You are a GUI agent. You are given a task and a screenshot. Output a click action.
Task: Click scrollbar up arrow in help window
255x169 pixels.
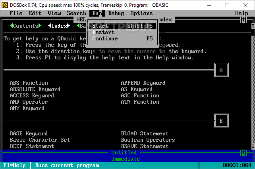[253, 26]
